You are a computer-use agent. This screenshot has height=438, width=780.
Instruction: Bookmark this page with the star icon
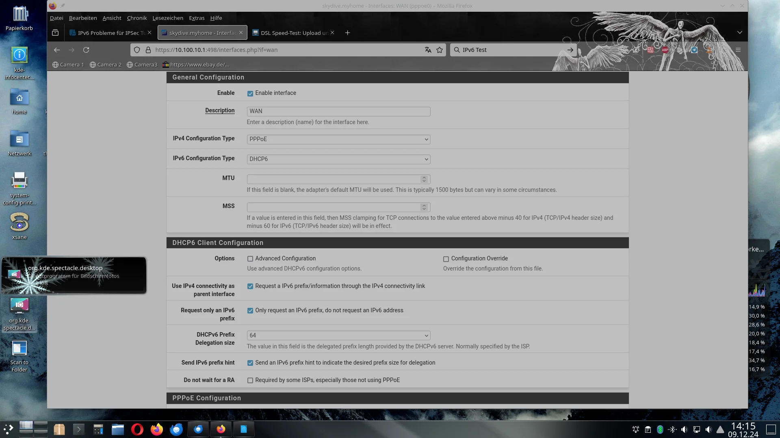[x=440, y=50]
